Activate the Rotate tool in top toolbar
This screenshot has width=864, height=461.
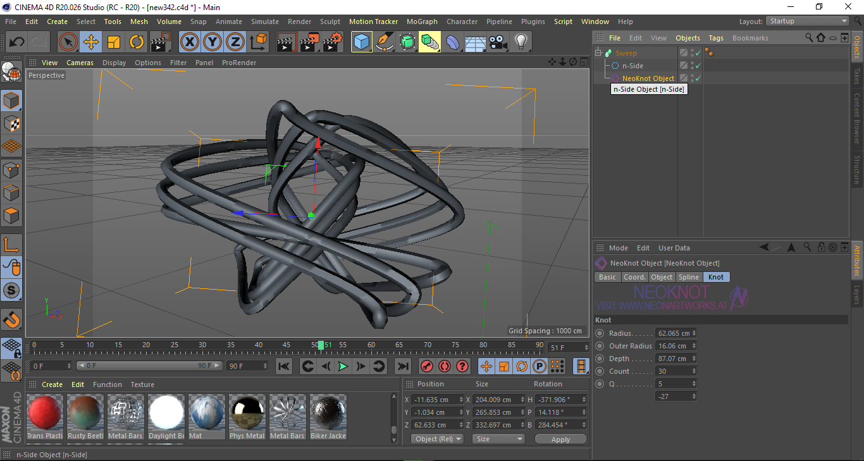click(x=137, y=42)
